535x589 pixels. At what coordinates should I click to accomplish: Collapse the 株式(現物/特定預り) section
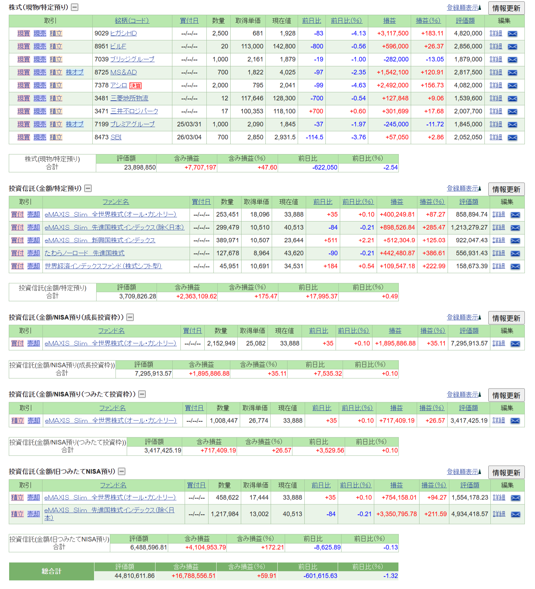point(75,7)
